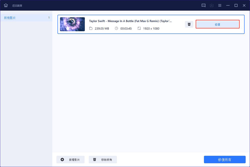This screenshot has height=167, width=250.
Task: Click 返回首頁 to return home
Action: tap(17, 5)
